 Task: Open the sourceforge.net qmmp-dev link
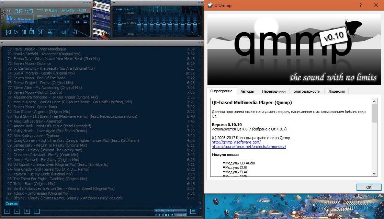249,147
